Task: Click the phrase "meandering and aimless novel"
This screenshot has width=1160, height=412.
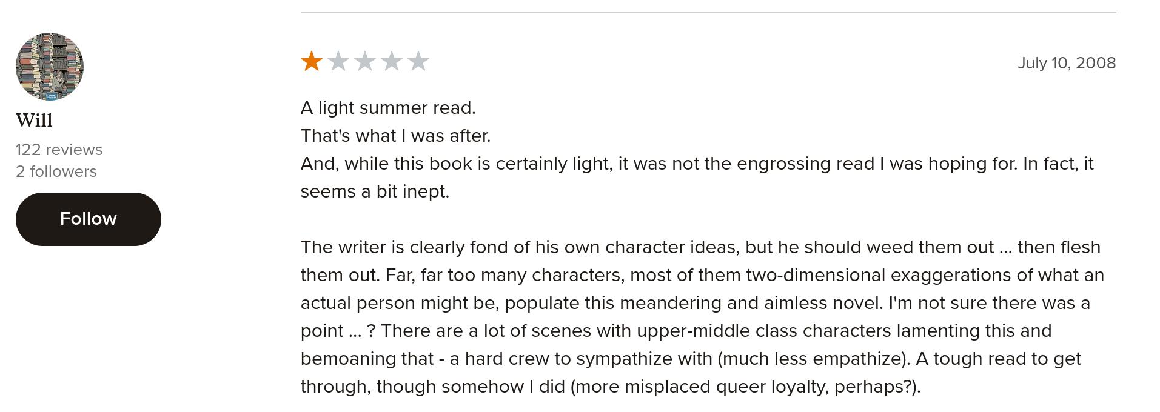Action: tap(751, 303)
